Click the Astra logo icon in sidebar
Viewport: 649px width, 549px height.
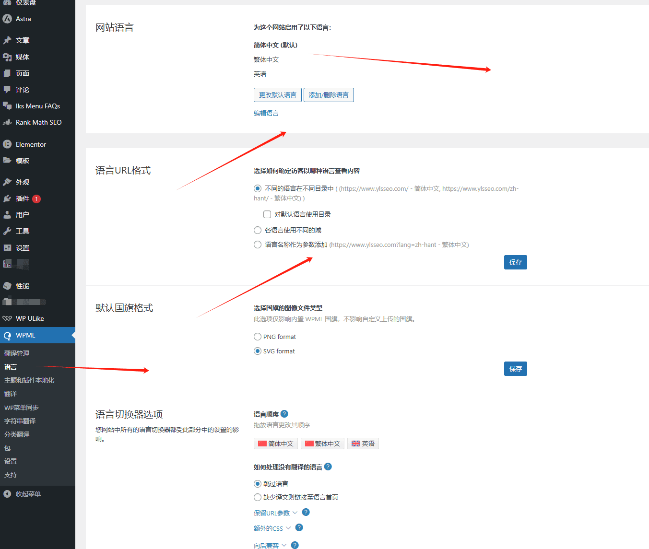coord(7,19)
